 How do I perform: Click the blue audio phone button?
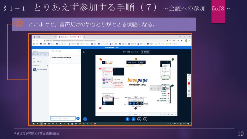133,119
